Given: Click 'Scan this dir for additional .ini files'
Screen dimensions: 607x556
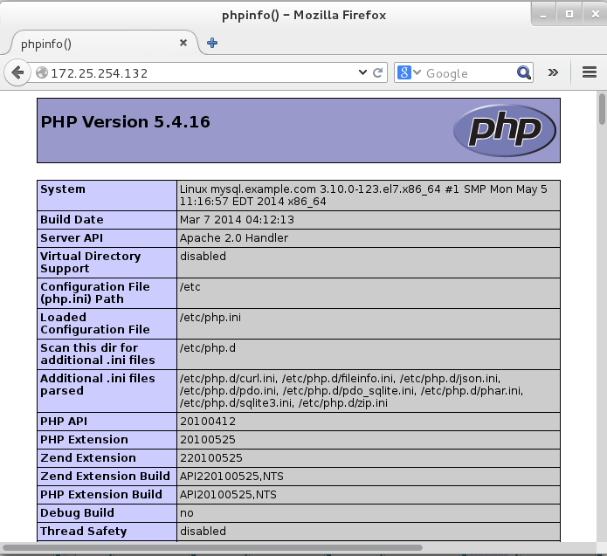Looking at the screenshot, I should point(98,354).
